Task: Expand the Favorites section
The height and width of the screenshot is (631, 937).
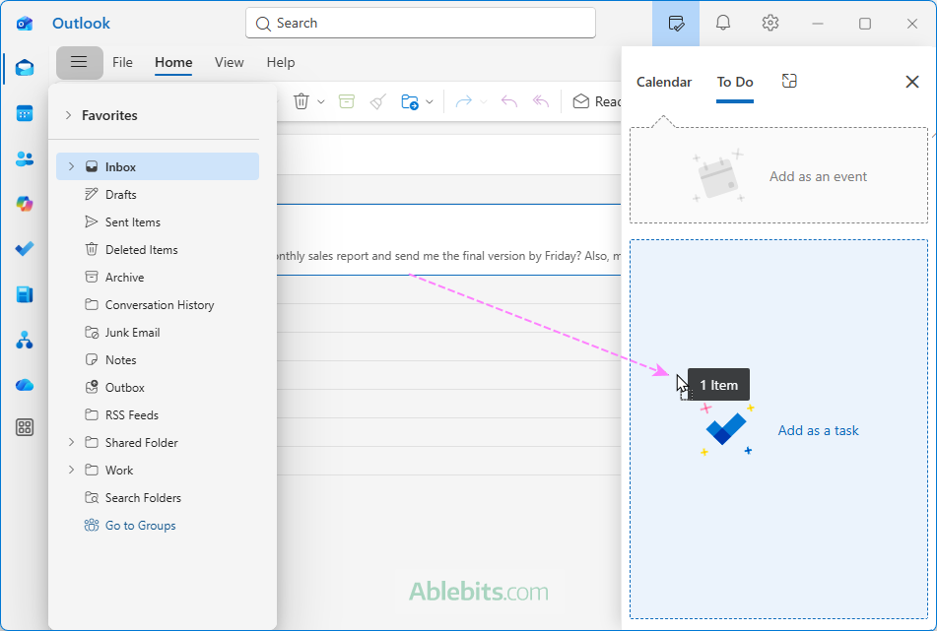Action: click(x=68, y=115)
